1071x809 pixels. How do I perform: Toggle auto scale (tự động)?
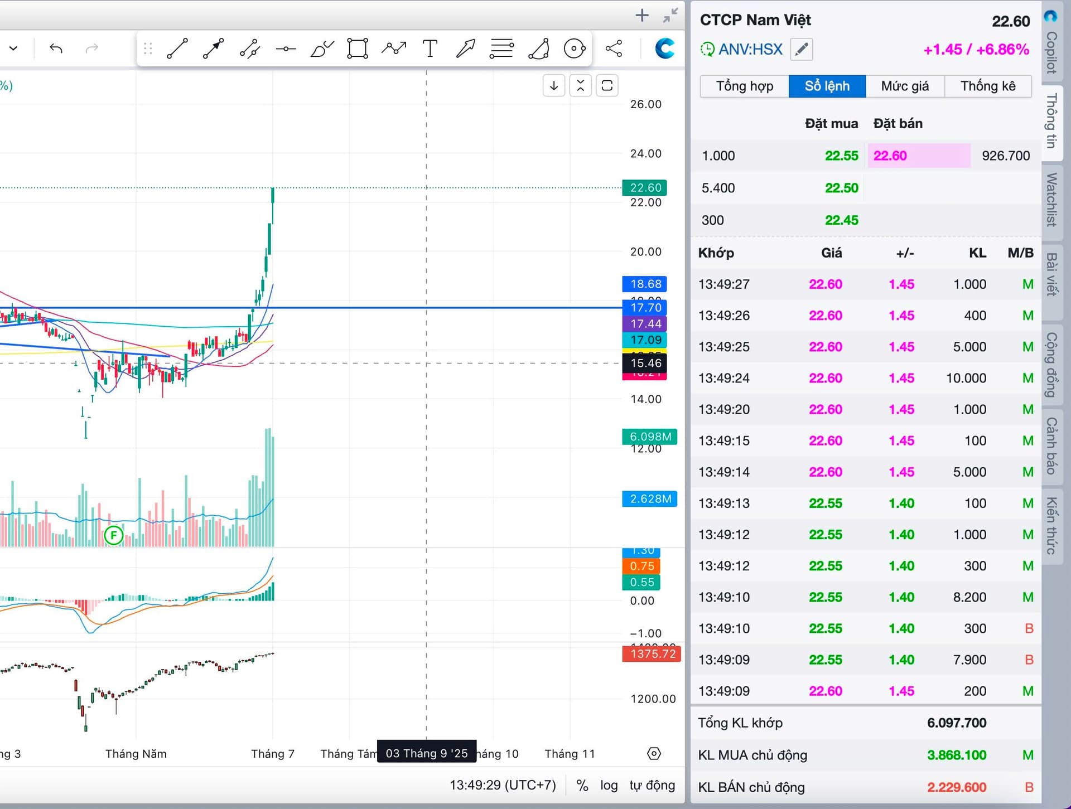[x=652, y=785]
